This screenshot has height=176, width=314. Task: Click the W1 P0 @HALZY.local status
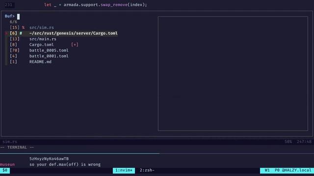[287, 170]
